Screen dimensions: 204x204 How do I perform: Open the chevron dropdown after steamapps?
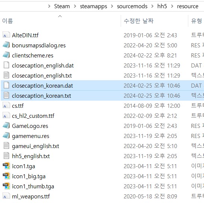pos(112,6)
